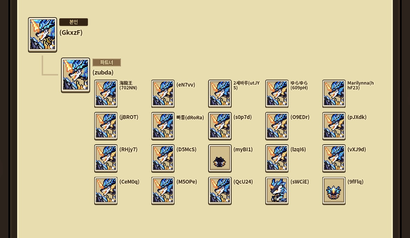Image resolution: width=410 pixels, height=238 pixels.
Task: Select the standing dragon icon for sWCiE
Action: [x=276, y=191]
